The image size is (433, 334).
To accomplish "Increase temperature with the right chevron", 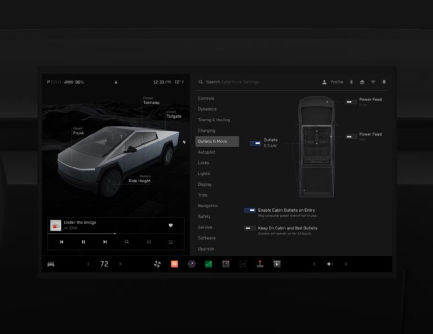I will click(120, 264).
